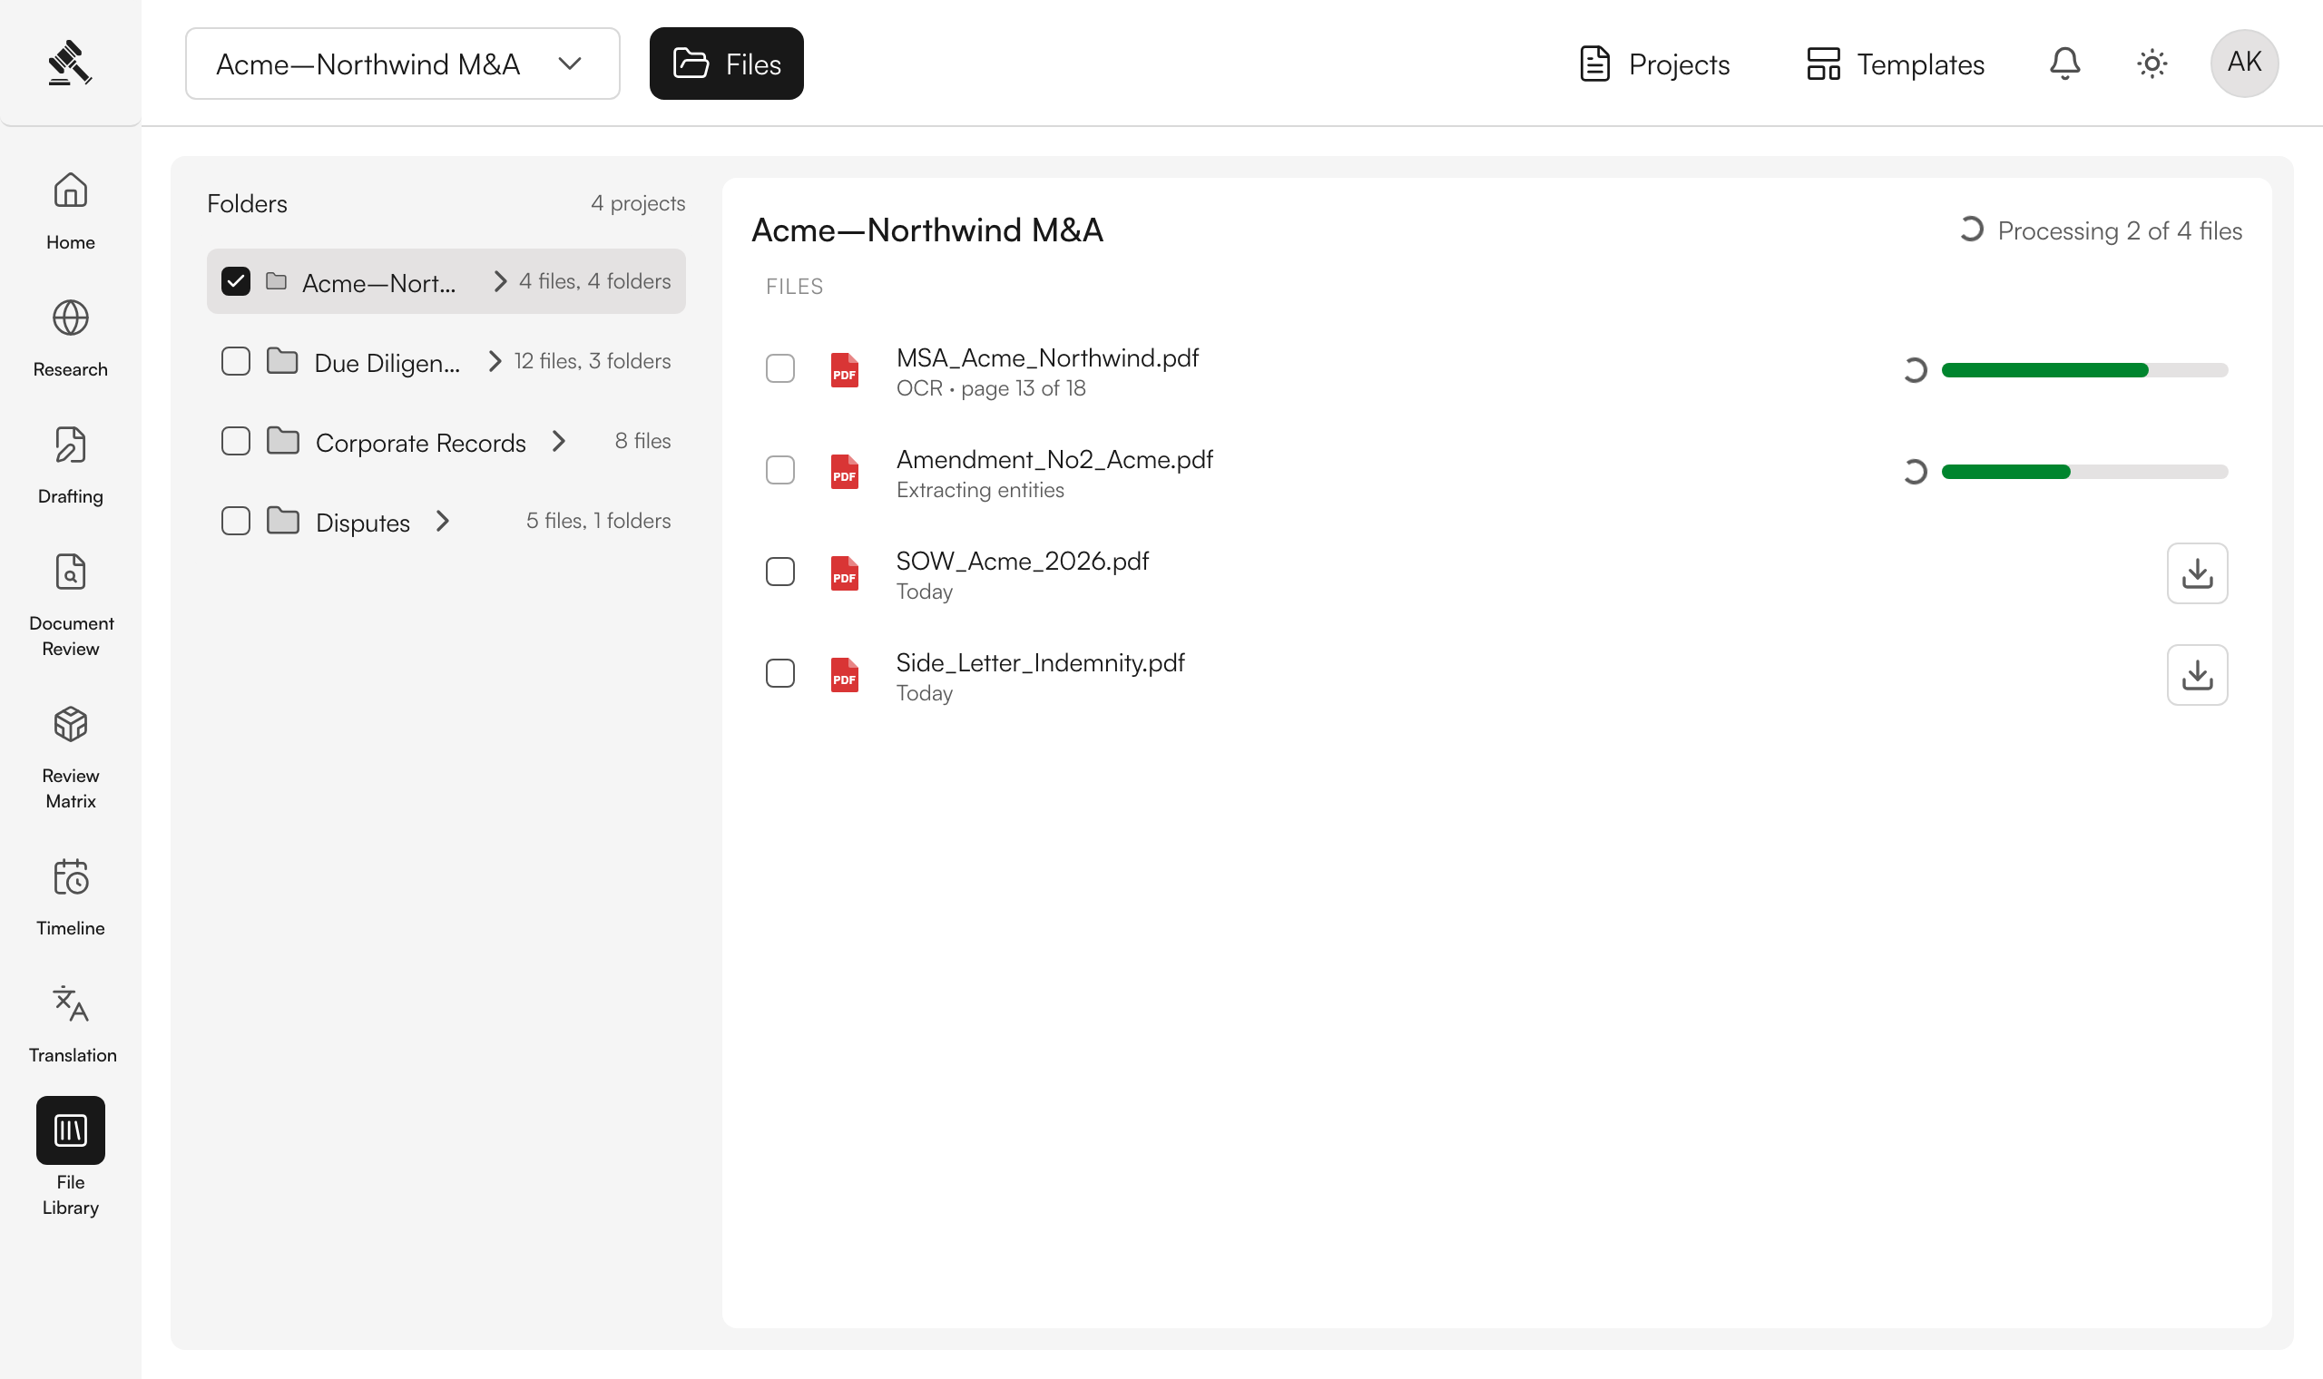Click the Files button in header
2323x1379 pixels.
point(727,64)
